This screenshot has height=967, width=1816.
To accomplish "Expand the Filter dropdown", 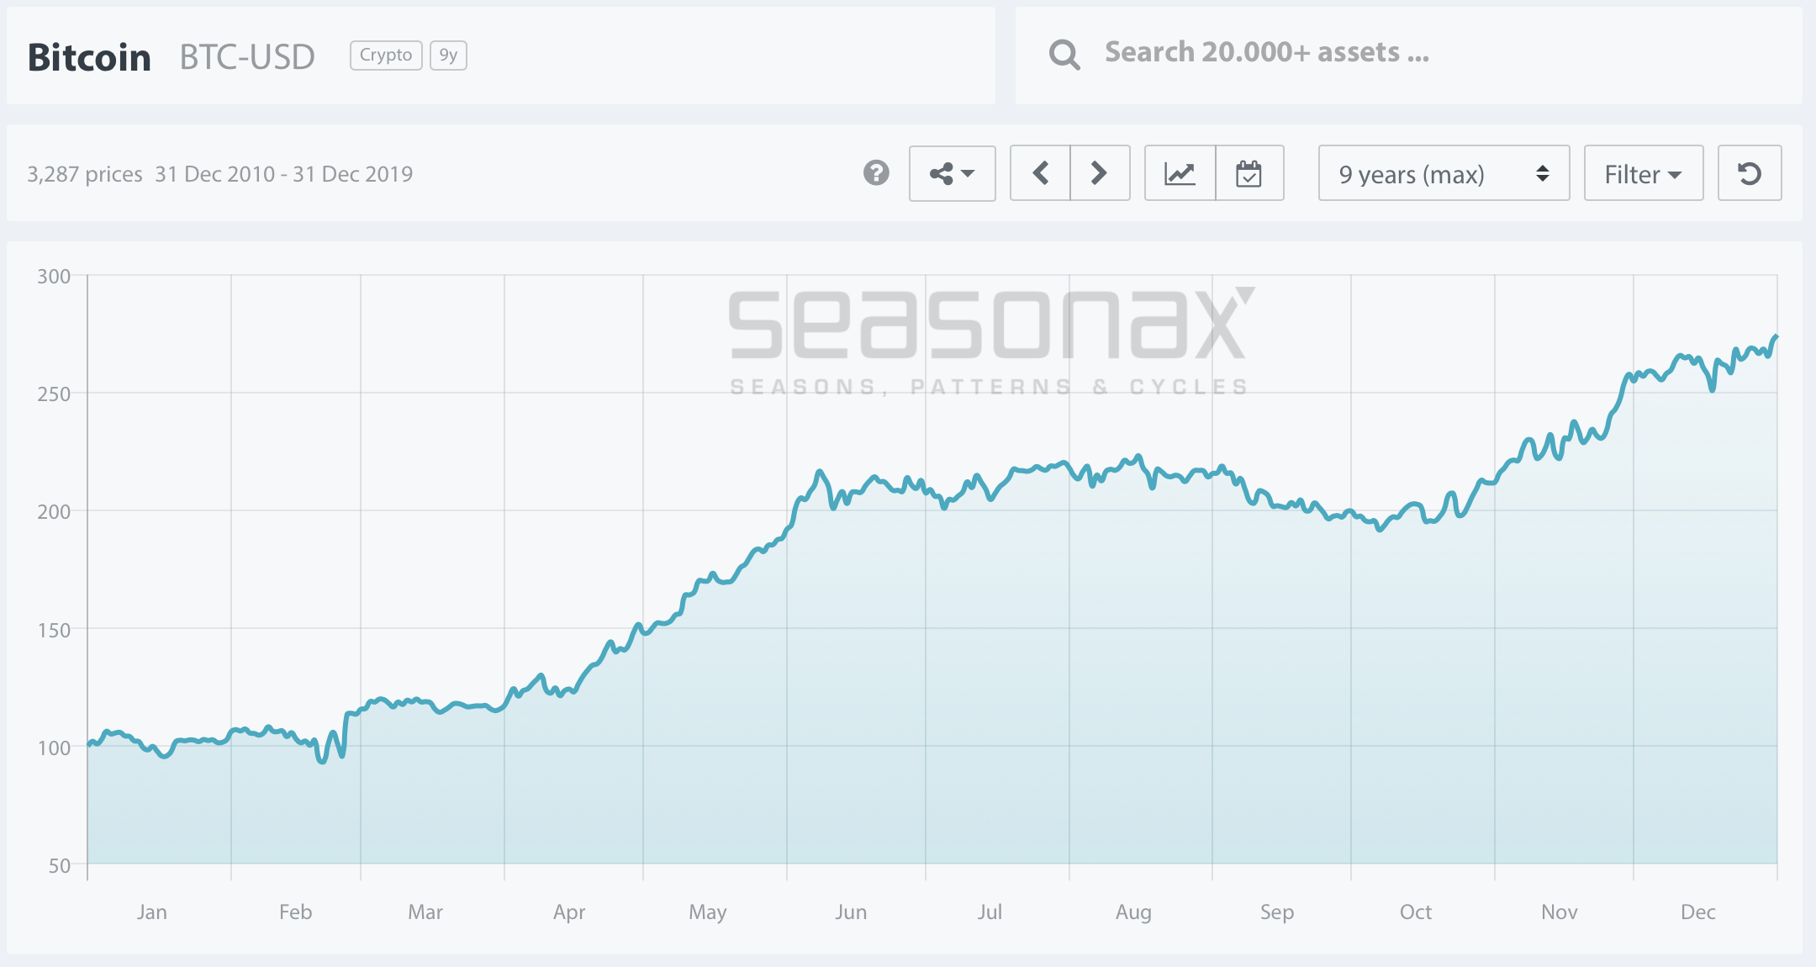I will click(x=1643, y=174).
